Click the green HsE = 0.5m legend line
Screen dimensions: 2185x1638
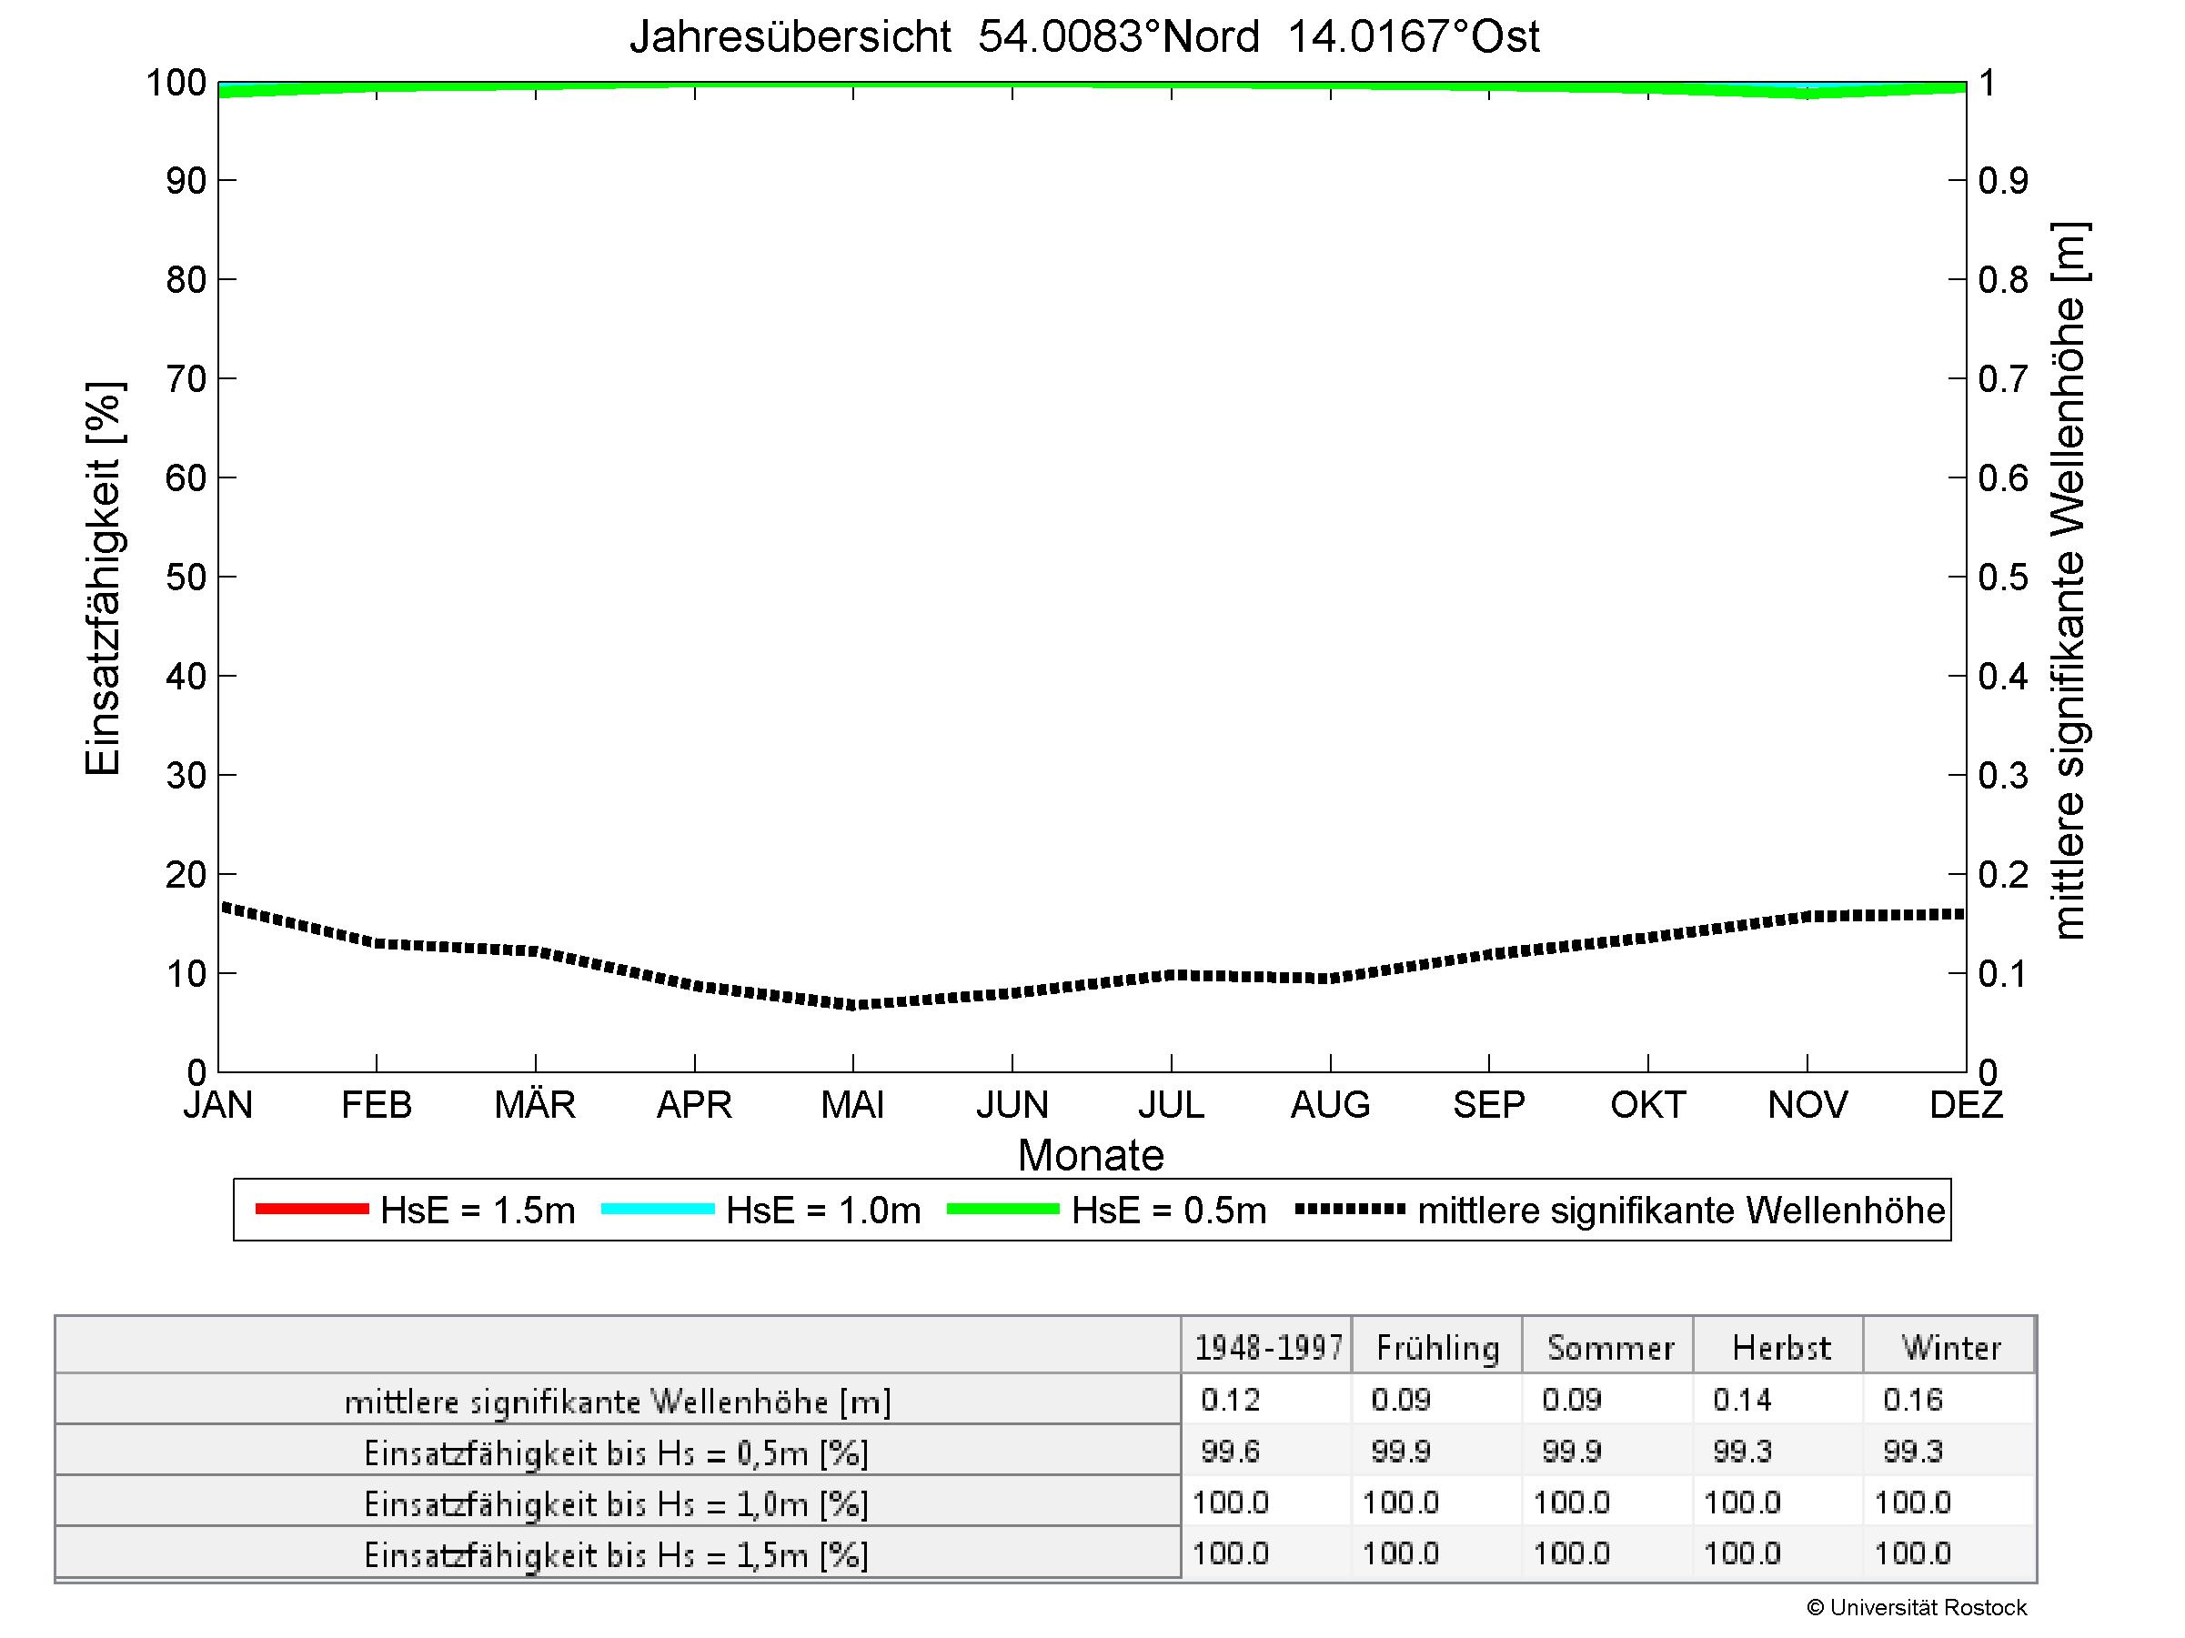(1002, 1209)
